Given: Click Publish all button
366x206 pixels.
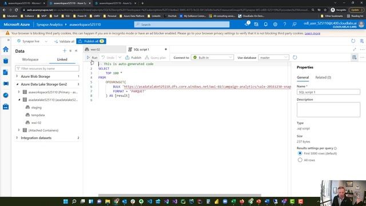Looking at the screenshot, I should coord(91,41).
